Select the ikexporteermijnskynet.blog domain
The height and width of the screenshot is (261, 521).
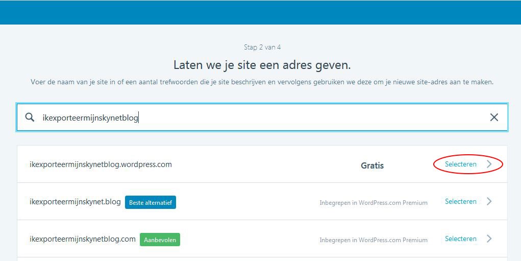point(460,201)
